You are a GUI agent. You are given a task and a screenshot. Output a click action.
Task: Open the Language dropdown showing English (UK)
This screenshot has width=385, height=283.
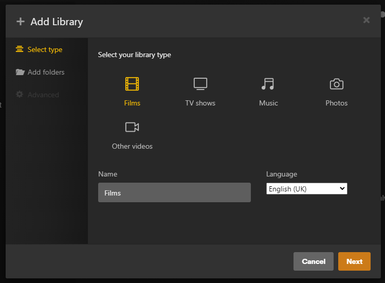tap(307, 189)
